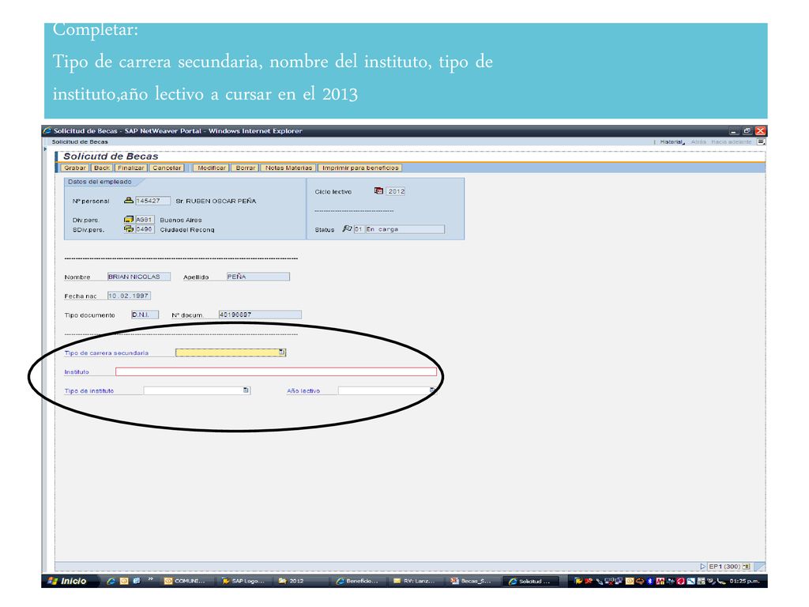Click the Status code field 01
809x607 pixels.
tap(359, 229)
